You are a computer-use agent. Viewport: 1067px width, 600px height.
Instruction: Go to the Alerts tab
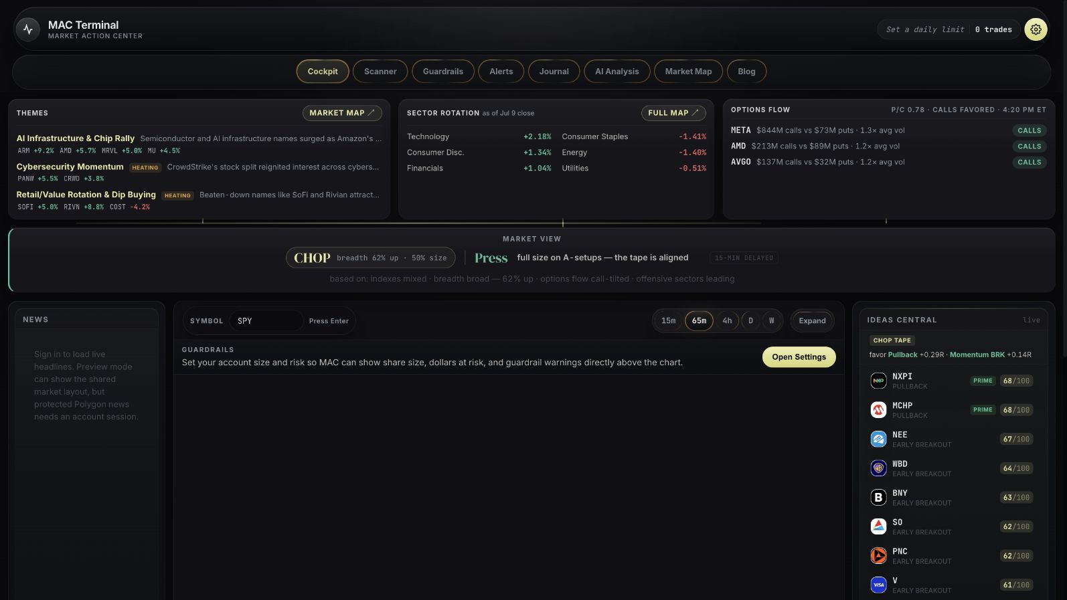pyautogui.click(x=501, y=72)
